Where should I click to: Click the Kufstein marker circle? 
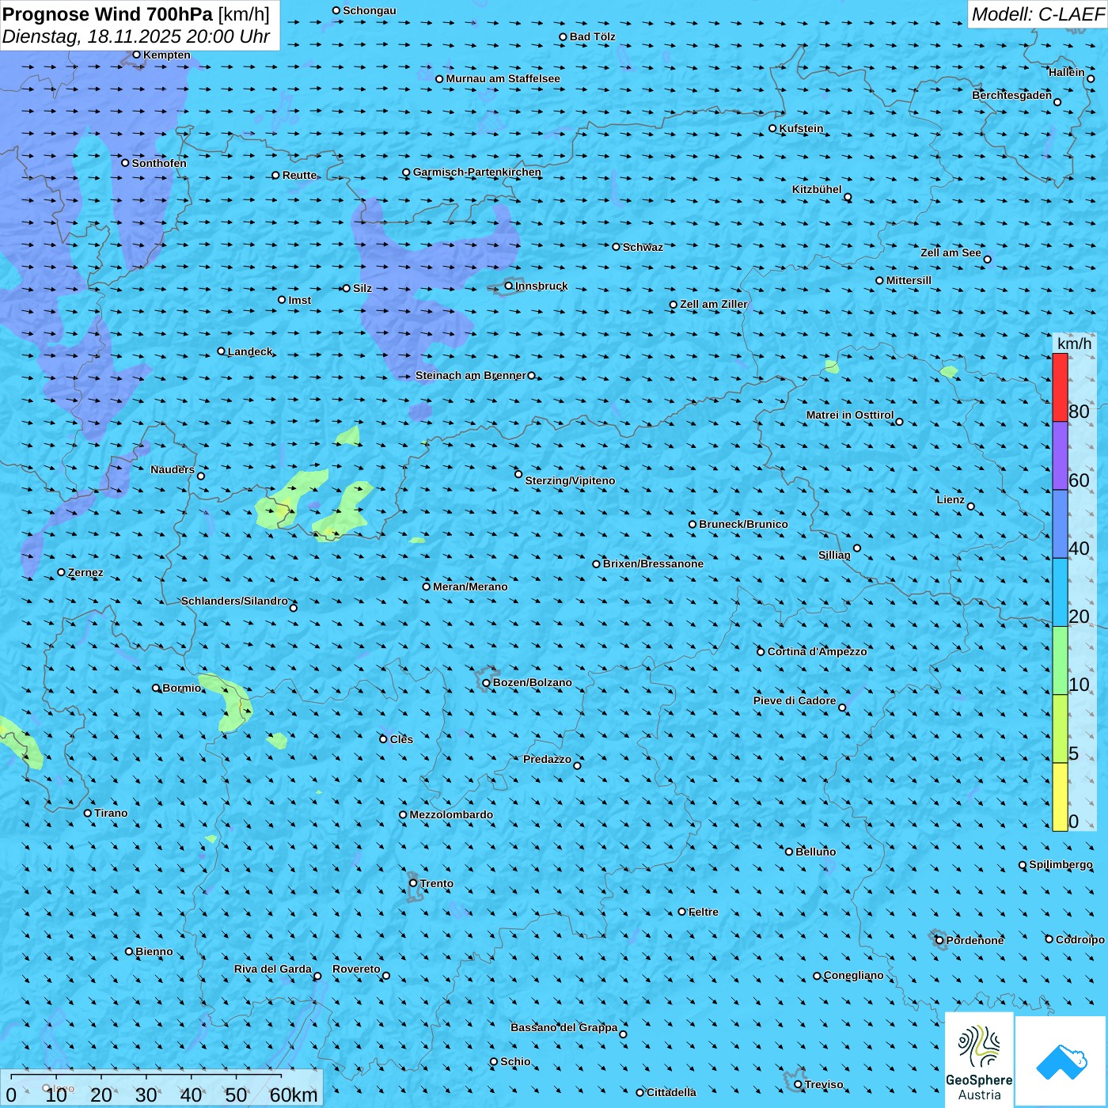coord(773,128)
